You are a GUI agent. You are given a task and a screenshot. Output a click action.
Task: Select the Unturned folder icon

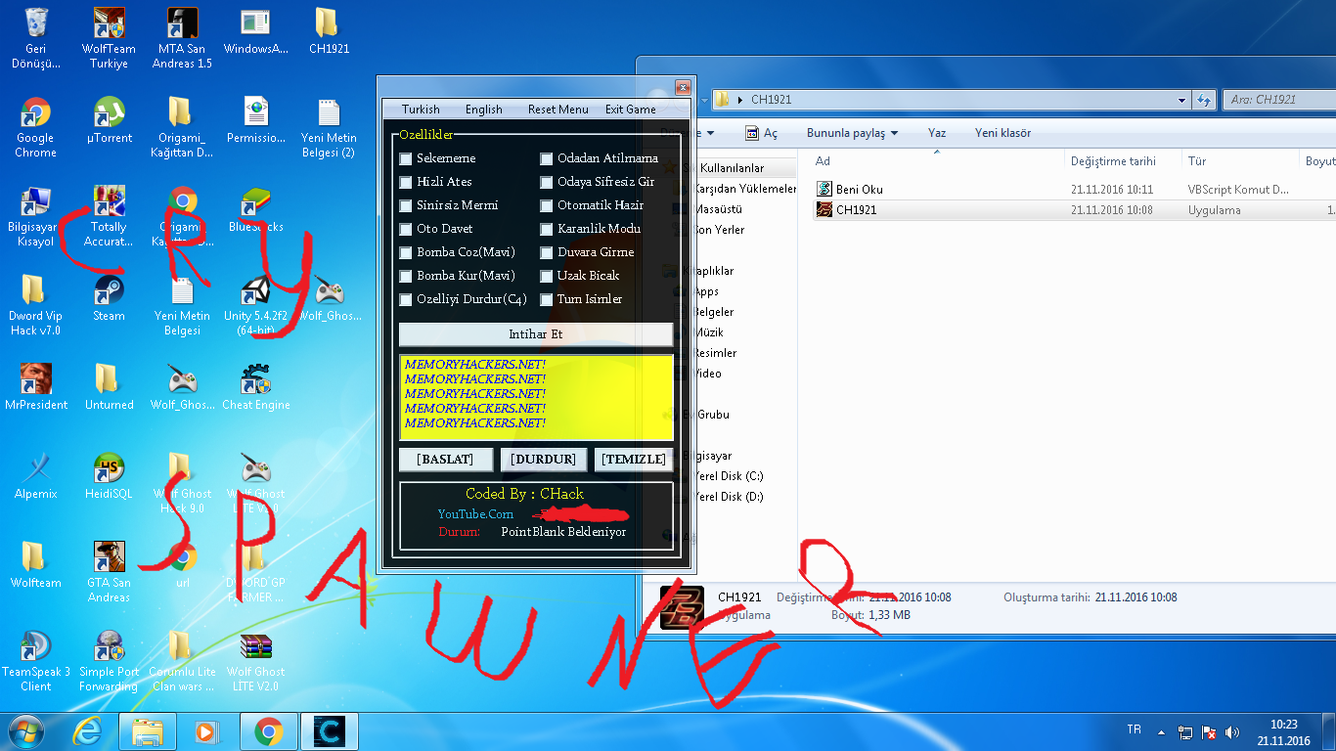(x=109, y=387)
